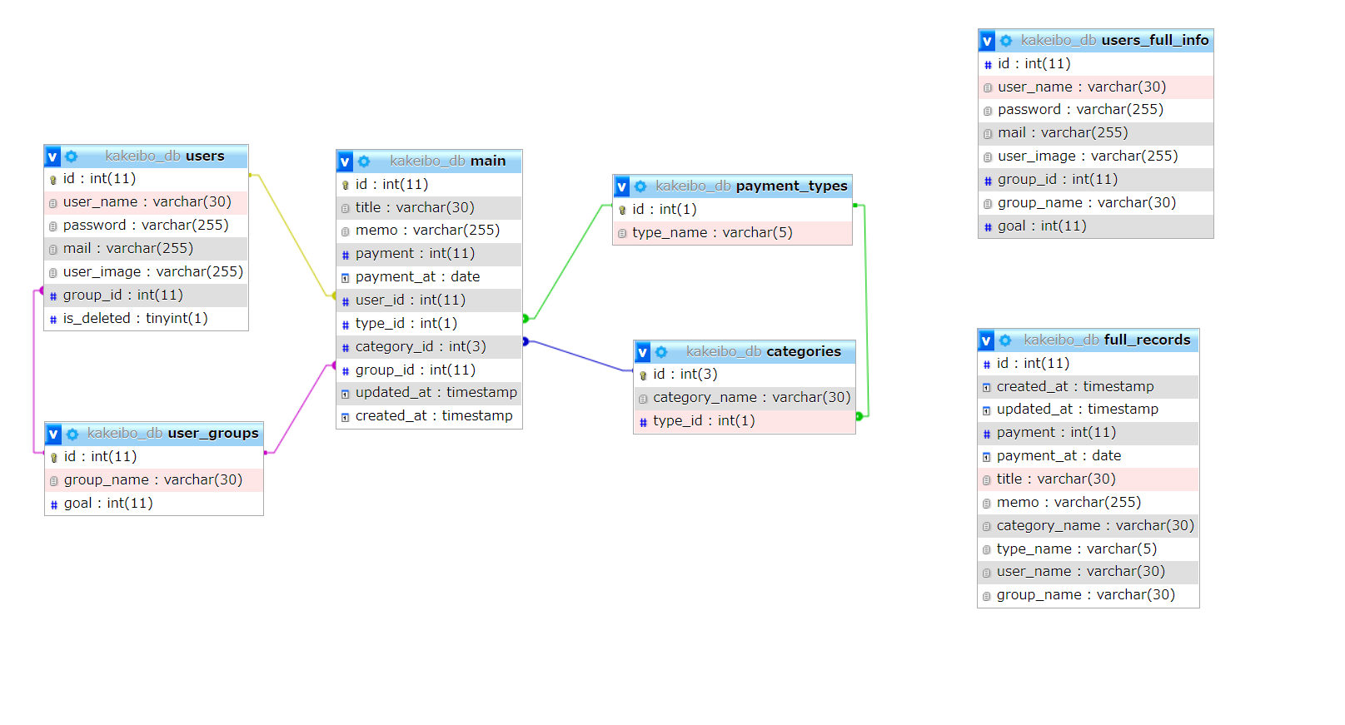This screenshot has height=725, width=1345.
Task: Click the key icon in payment_types id row
Action: point(622,210)
